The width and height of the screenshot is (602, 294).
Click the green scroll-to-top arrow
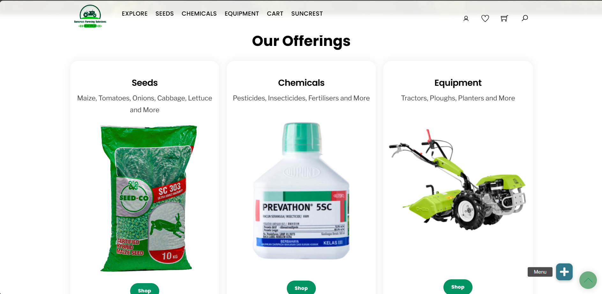point(588,280)
